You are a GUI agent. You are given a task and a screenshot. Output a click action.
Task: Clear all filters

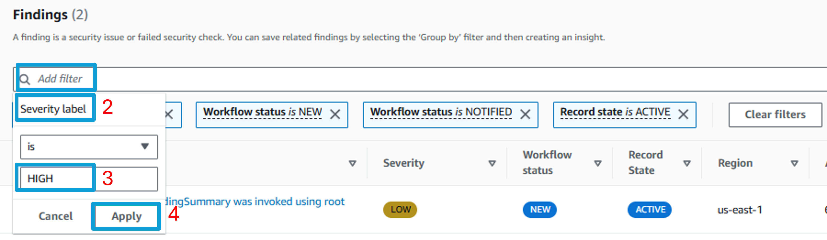tap(775, 115)
